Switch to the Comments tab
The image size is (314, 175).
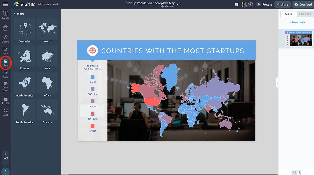coord(305,14)
